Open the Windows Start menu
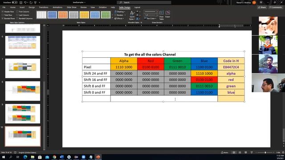Screen dimensions: 285x160 (x=4, y=157)
